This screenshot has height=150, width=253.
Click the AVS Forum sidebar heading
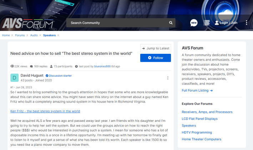(x=192, y=48)
